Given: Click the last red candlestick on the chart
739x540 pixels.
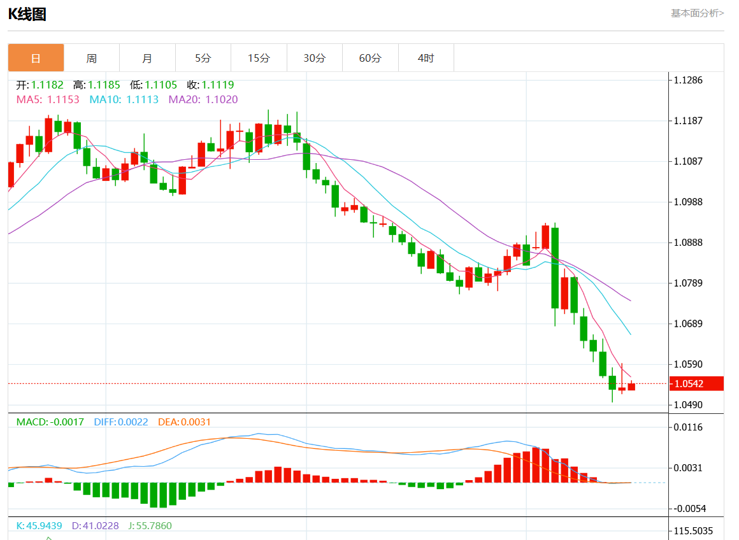Looking at the screenshot, I should coord(631,387).
